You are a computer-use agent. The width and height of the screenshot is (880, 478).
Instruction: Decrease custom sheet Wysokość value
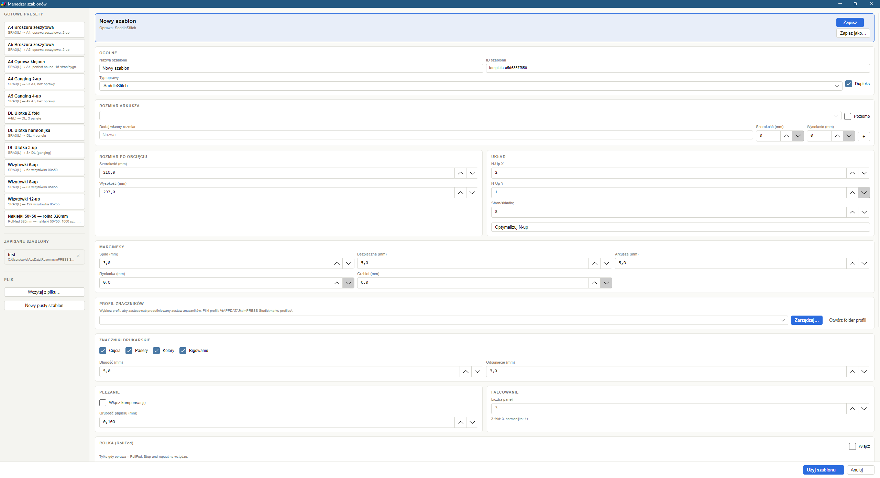[x=849, y=136]
